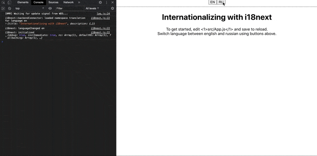Close the DevTools panel
The height and width of the screenshot is (156, 317).
pos(113,3)
